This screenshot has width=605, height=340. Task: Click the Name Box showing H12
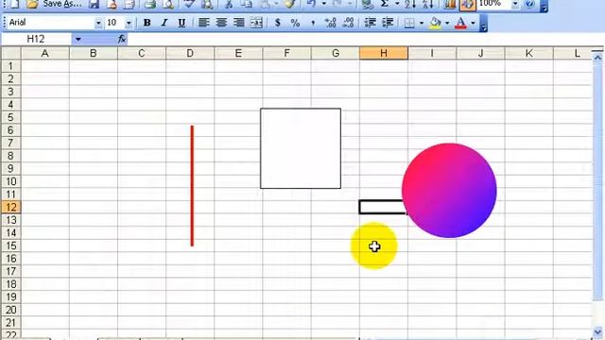pyautogui.click(x=36, y=39)
